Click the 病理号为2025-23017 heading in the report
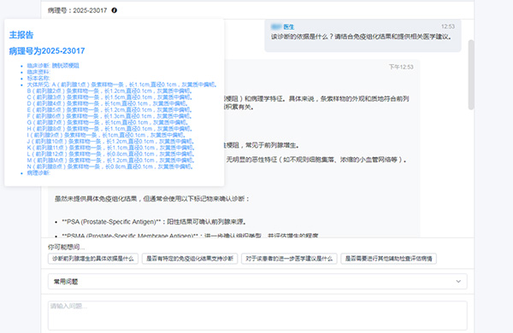The width and height of the screenshot is (513, 333). 47,51
